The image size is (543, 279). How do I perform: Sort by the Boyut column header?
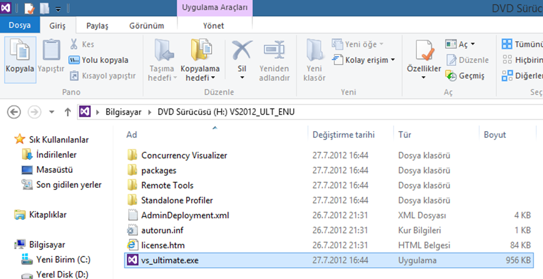[495, 134]
